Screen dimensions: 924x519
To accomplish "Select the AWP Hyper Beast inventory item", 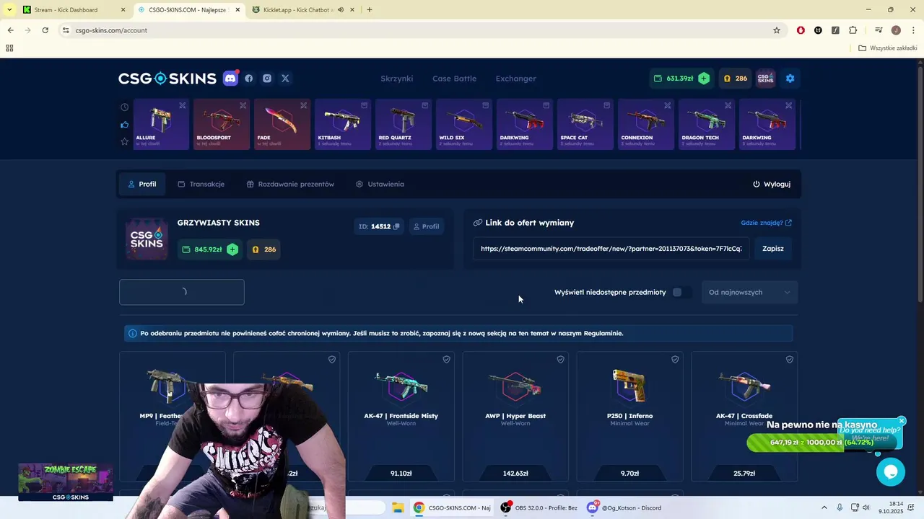I will [515, 416].
